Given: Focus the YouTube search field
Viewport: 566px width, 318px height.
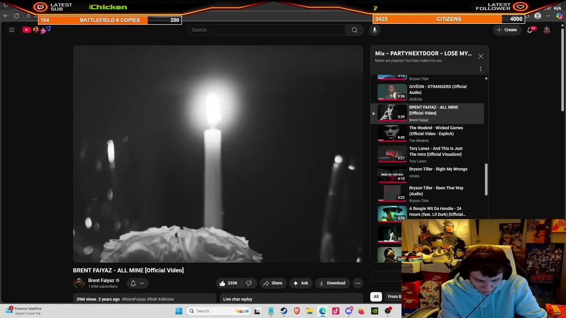Looking at the screenshot, I should tap(266, 30).
